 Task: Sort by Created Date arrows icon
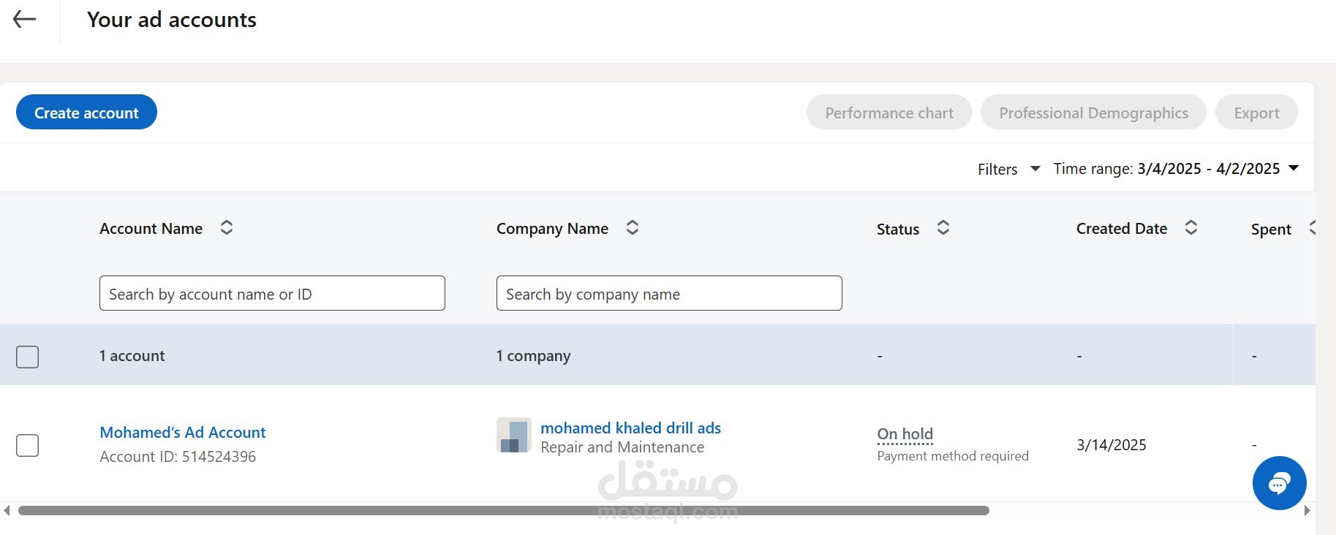tap(1191, 228)
